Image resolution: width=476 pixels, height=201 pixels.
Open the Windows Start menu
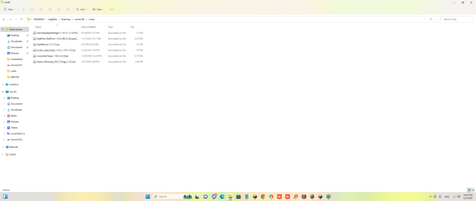[x=148, y=196]
